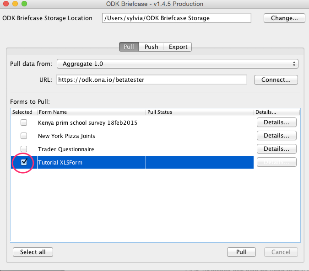Click the Cancel button
The height and width of the screenshot is (271, 309).
(281, 252)
